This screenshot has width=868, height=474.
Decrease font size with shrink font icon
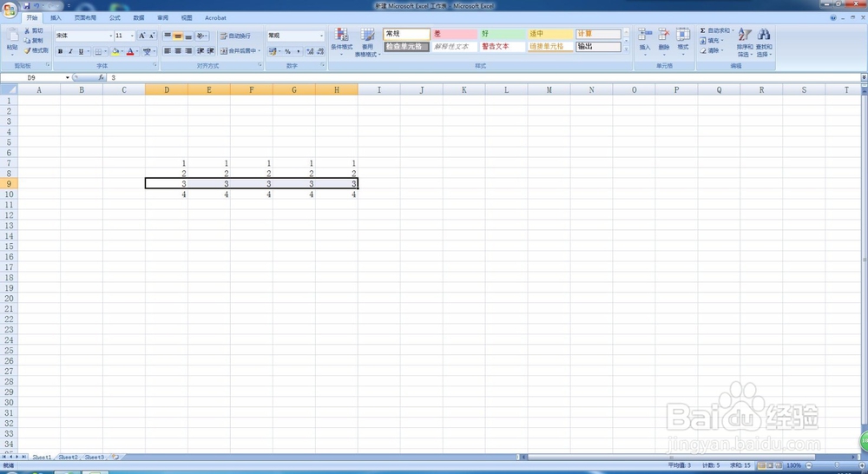point(152,36)
